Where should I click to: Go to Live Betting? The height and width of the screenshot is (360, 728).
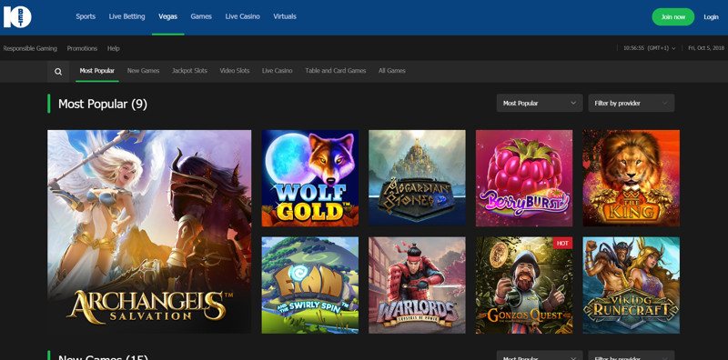tap(126, 16)
